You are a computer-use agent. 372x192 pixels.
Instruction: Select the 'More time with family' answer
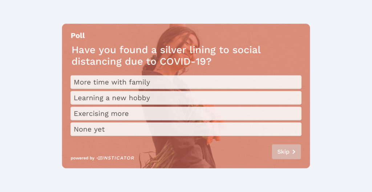(186, 82)
